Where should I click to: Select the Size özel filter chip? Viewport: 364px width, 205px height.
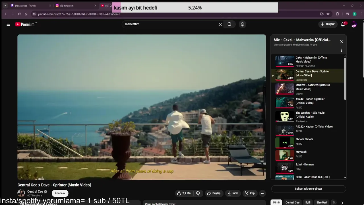coord(322,202)
